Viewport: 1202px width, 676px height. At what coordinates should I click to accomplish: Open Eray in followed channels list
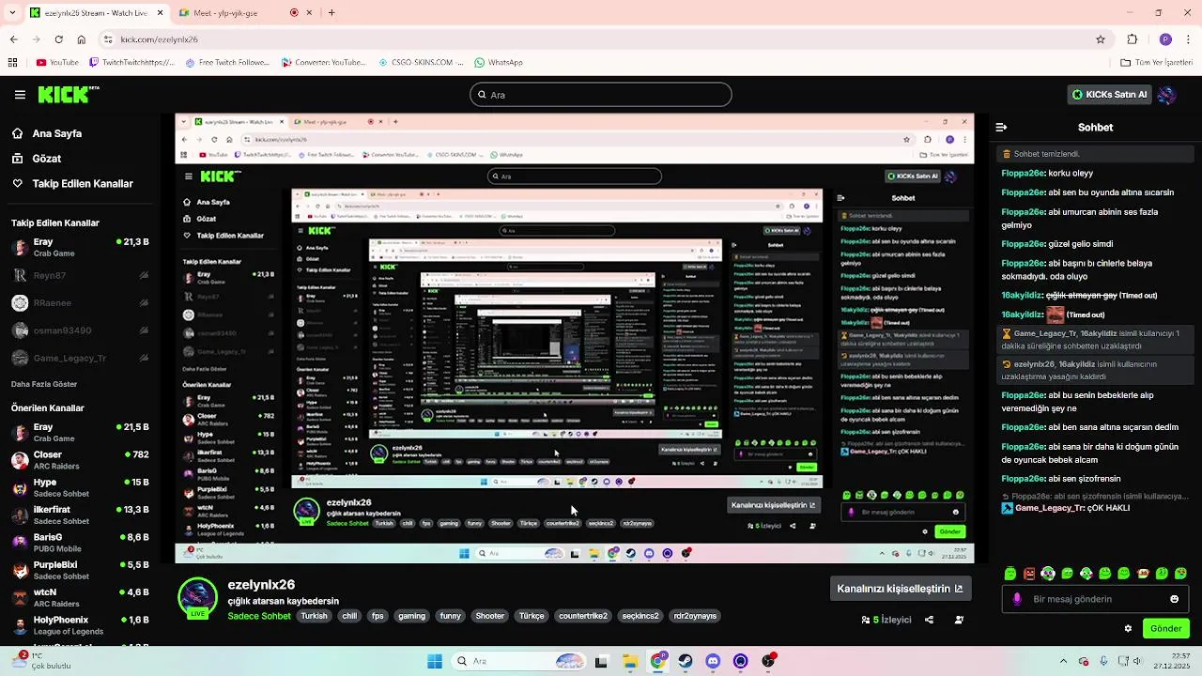(x=80, y=248)
